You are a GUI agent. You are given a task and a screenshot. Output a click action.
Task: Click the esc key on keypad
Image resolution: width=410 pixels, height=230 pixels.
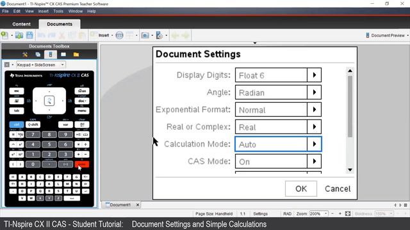click(17, 91)
